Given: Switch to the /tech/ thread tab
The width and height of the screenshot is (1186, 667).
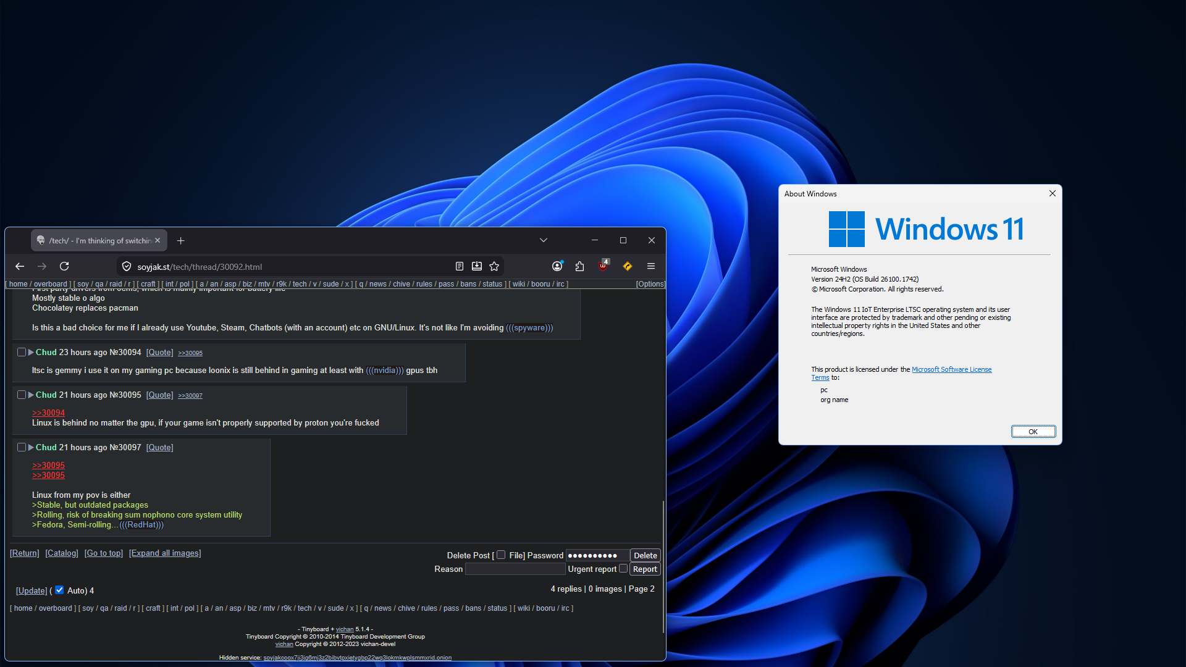Looking at the screenshot, I should tap(99, 241).
